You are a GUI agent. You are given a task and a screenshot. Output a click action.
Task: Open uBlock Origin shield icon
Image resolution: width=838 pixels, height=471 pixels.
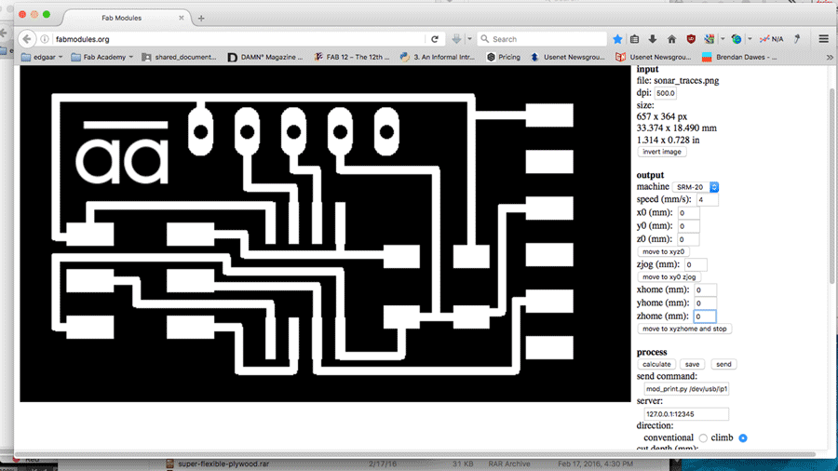tap(691, 39)
